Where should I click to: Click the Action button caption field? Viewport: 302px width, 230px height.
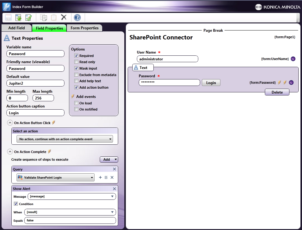coord(35,113)
